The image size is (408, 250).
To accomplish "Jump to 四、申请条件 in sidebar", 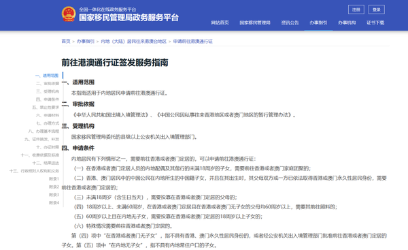I will [48, 99].
